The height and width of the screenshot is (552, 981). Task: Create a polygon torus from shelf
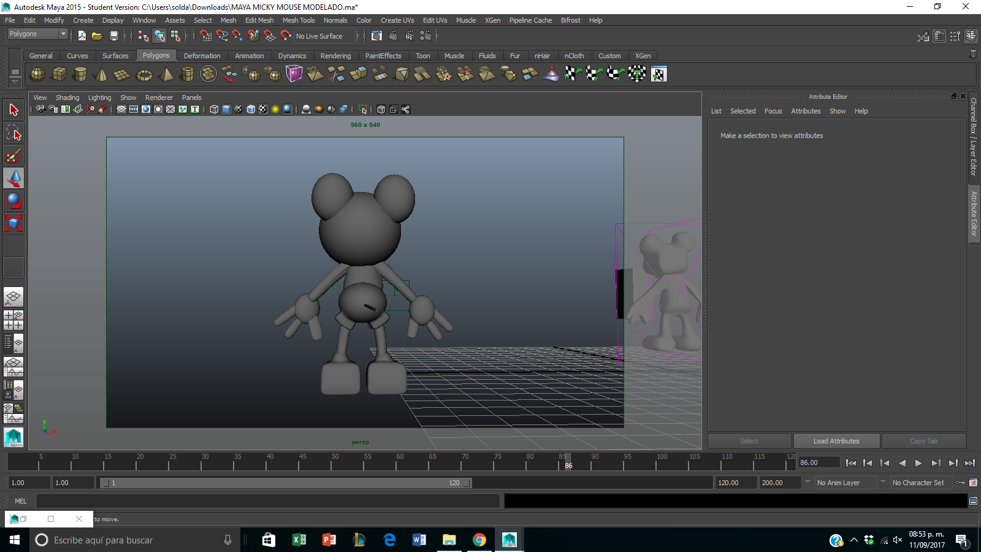[x=144, y=75]
